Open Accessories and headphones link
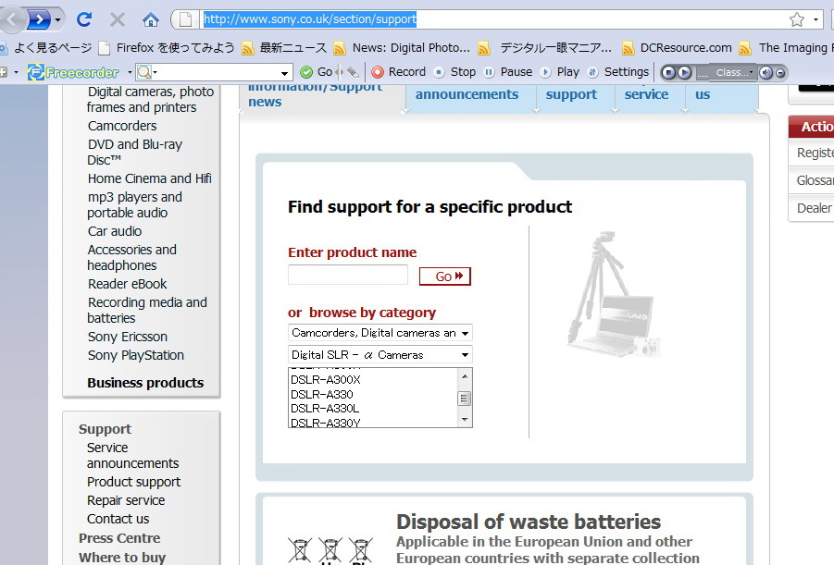The image size is (834, 565). point(132,257)
